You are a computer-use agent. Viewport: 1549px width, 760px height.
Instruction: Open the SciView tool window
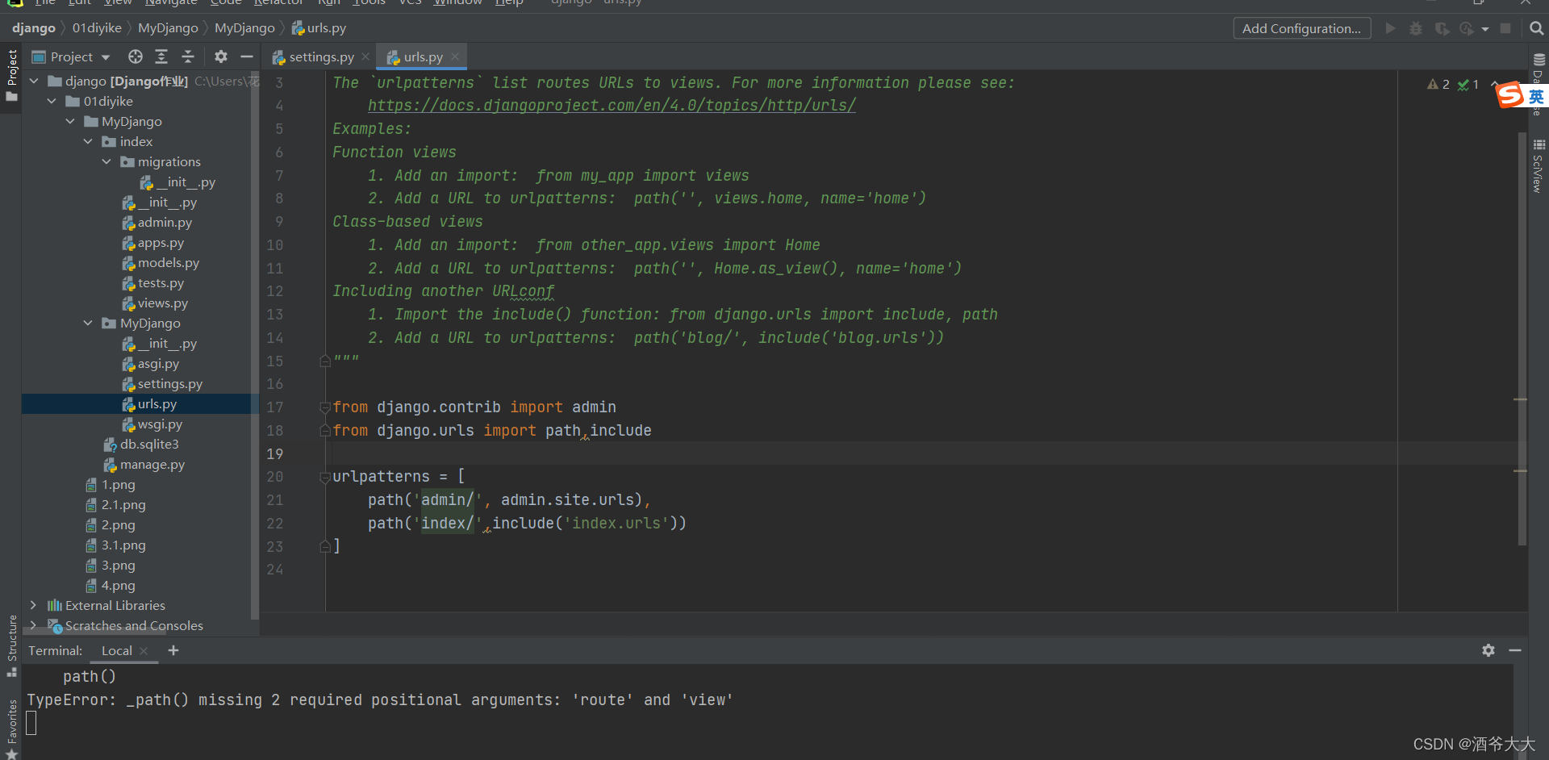tap(1539, 167)
